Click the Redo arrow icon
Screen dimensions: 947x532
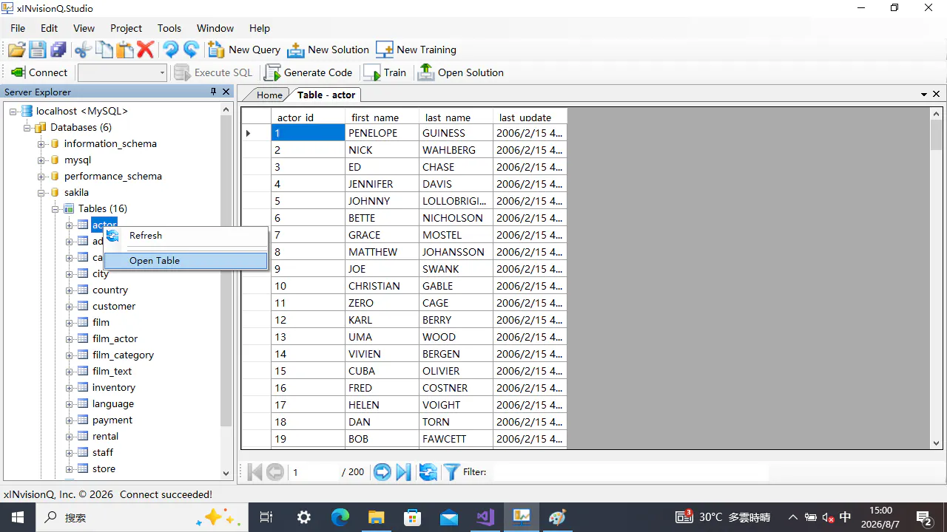(192, 50)
